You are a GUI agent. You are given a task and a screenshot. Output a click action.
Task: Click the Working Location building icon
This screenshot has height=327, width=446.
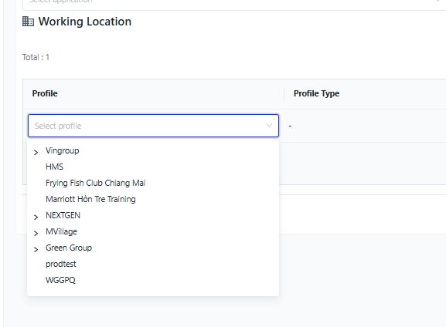pos(28,22)
